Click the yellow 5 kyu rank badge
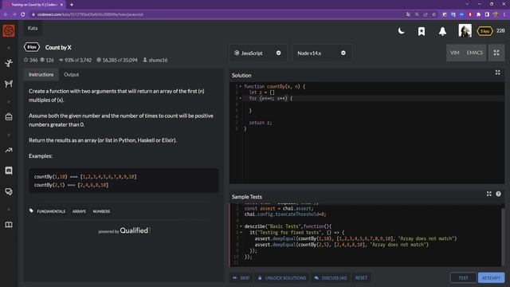 (x=484, y=31)
